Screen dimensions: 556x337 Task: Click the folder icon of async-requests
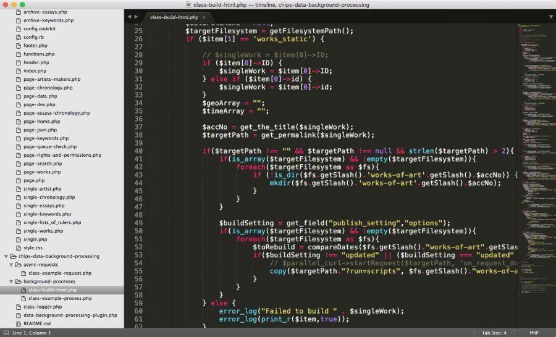[20, 264]
